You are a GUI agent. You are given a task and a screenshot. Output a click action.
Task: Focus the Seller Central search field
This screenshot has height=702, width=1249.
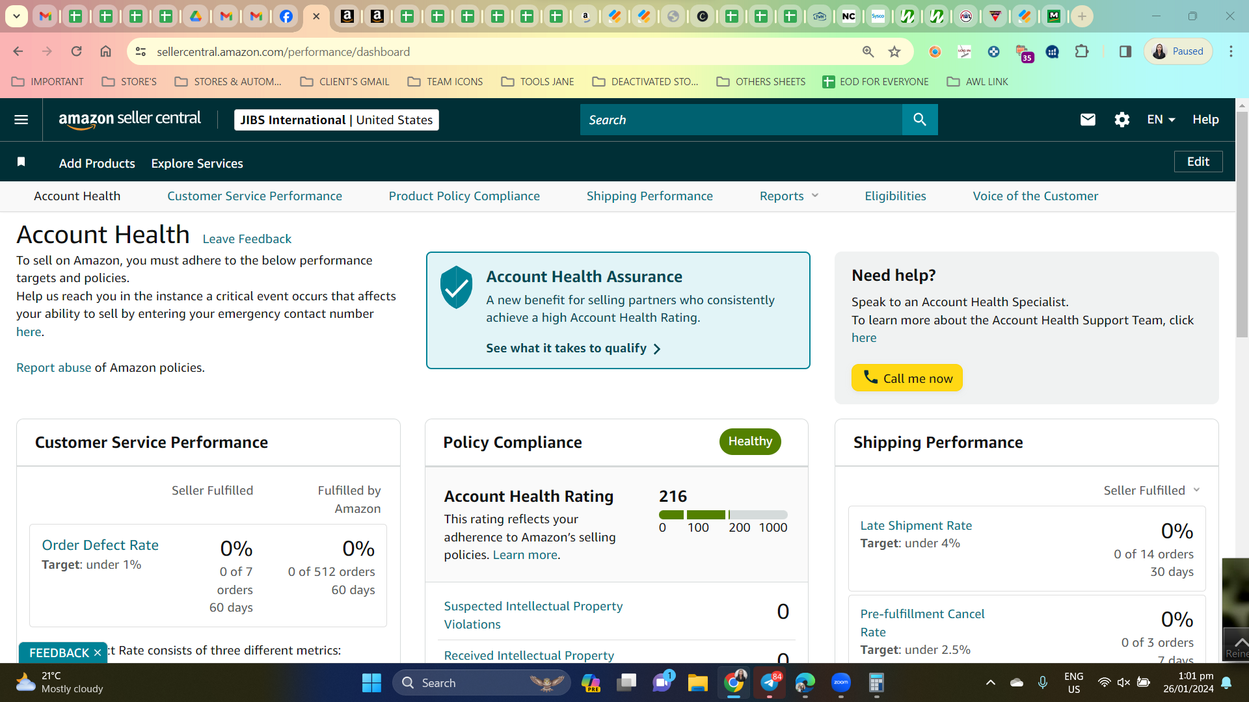[x=741, y=120]
